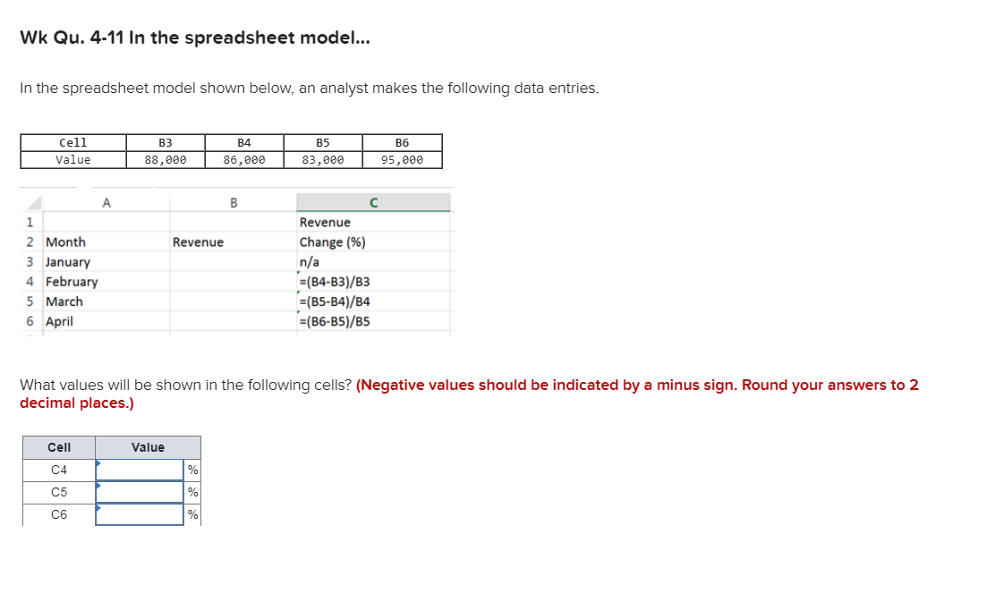Viewport: 1004px width, 602px height.
Task: Click the Value header of the answer table
Action: tap(148, 447)
